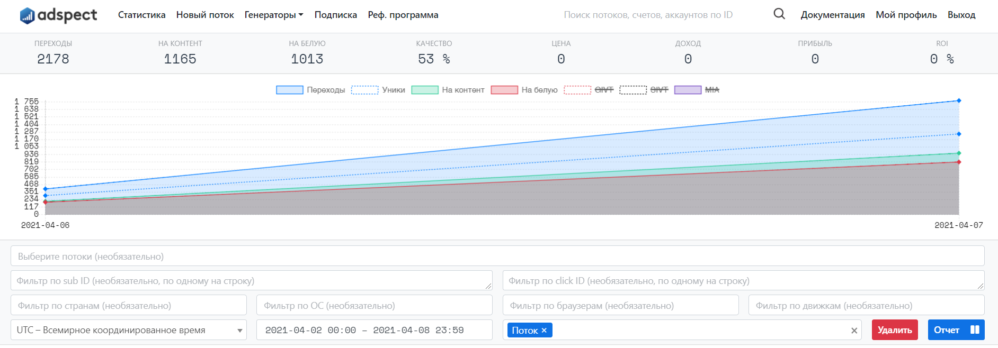Viewport: 998px width, 348px height.
Task: Open the stream selection field Выберите потоки
Action: coord(497,256)
